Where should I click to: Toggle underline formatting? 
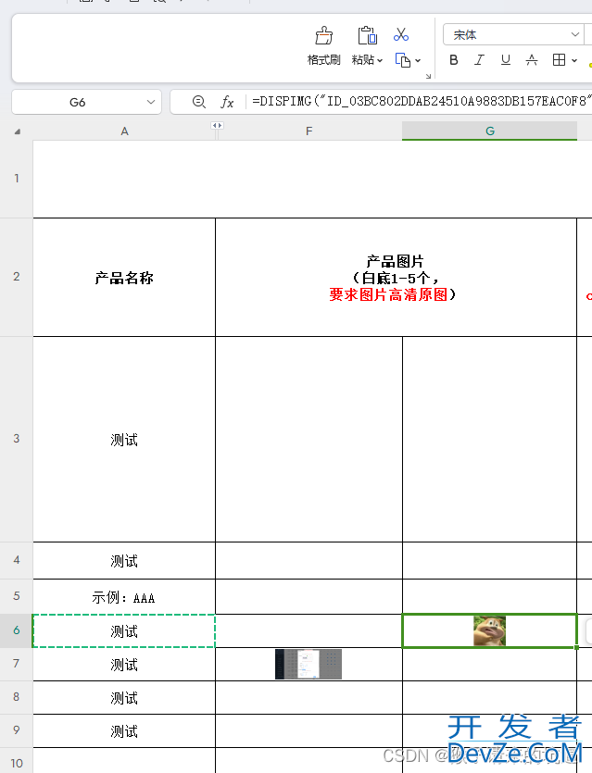tap(505, 60)
